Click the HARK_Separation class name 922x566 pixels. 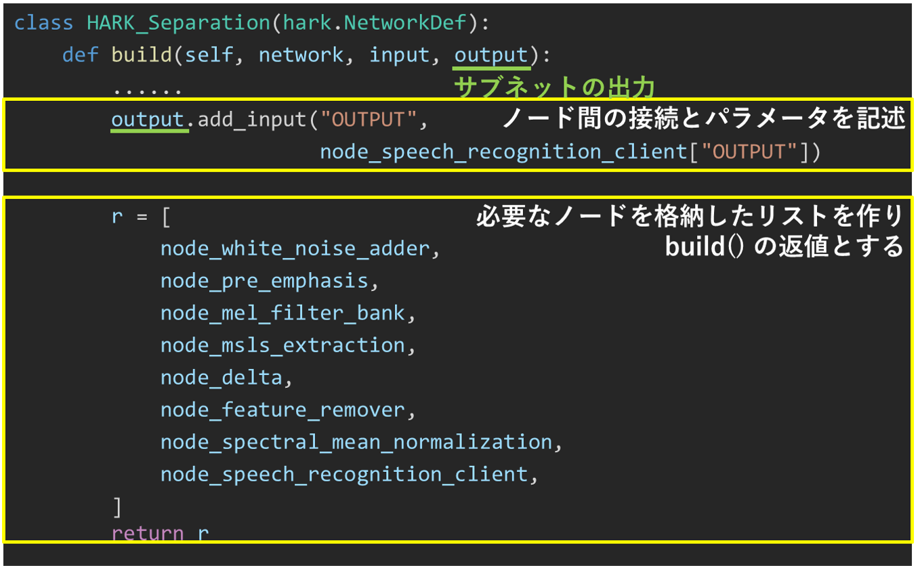coord(179,23)
